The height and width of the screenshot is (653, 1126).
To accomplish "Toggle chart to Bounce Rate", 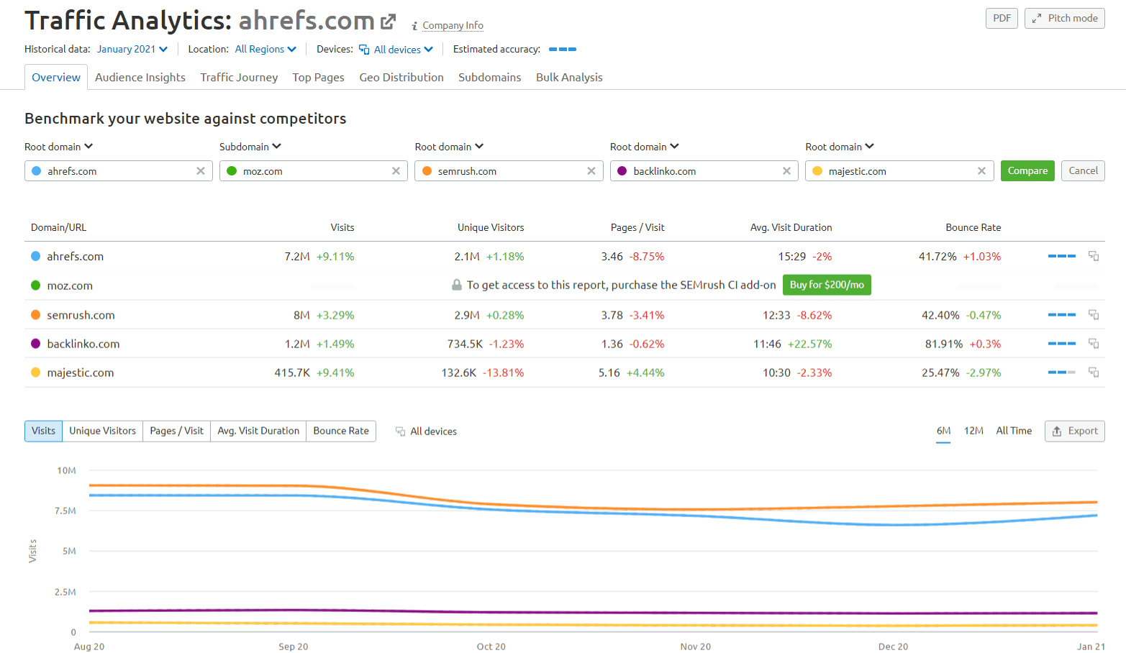I will click(x=341, y=431).
